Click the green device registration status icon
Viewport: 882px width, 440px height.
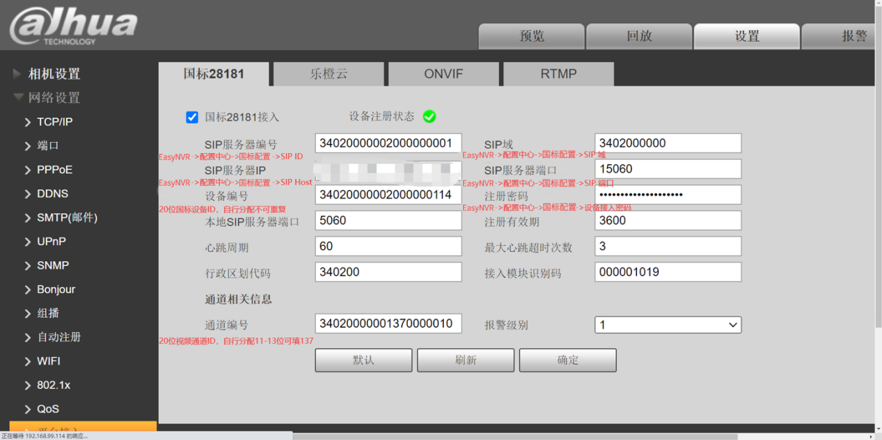tap(429, 117)
